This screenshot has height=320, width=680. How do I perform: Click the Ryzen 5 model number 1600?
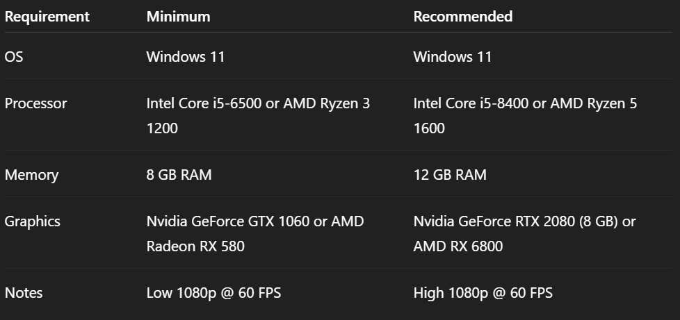(x=429, y=128)
